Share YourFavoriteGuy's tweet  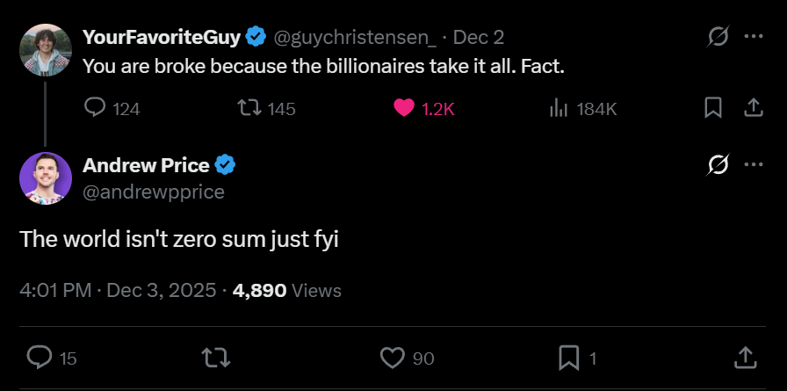[x=753, y=108]
